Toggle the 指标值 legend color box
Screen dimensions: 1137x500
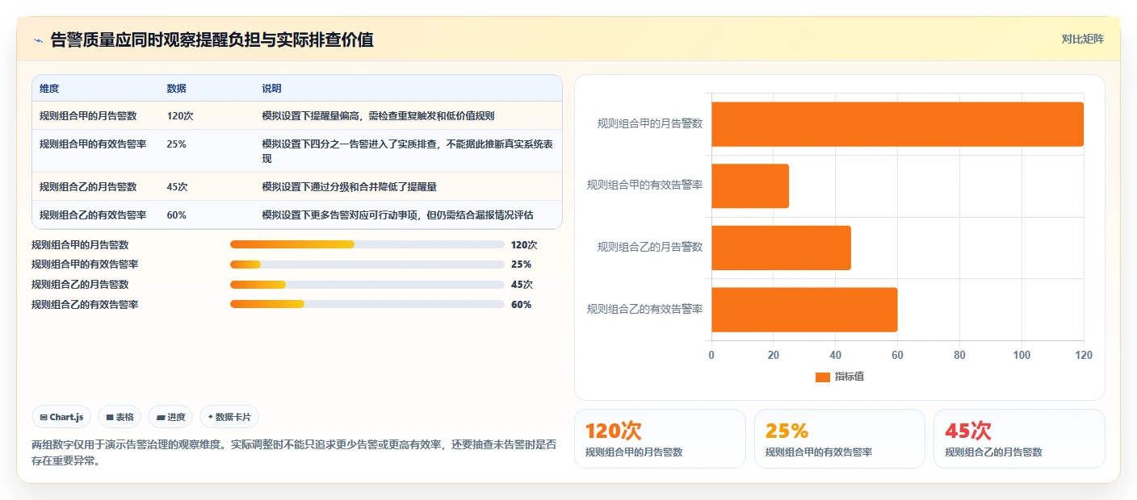[823, 377]
